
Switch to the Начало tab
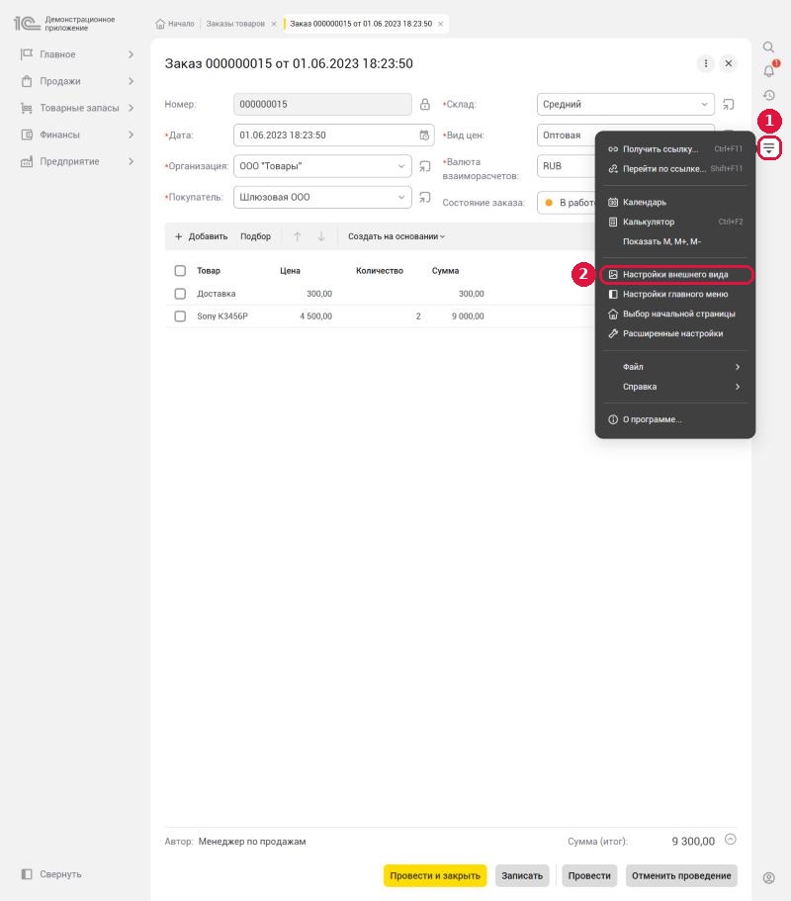click(x=175, y=24)
